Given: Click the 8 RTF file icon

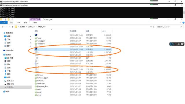Looking at the screenshot, I should click(x=36, y=64).
